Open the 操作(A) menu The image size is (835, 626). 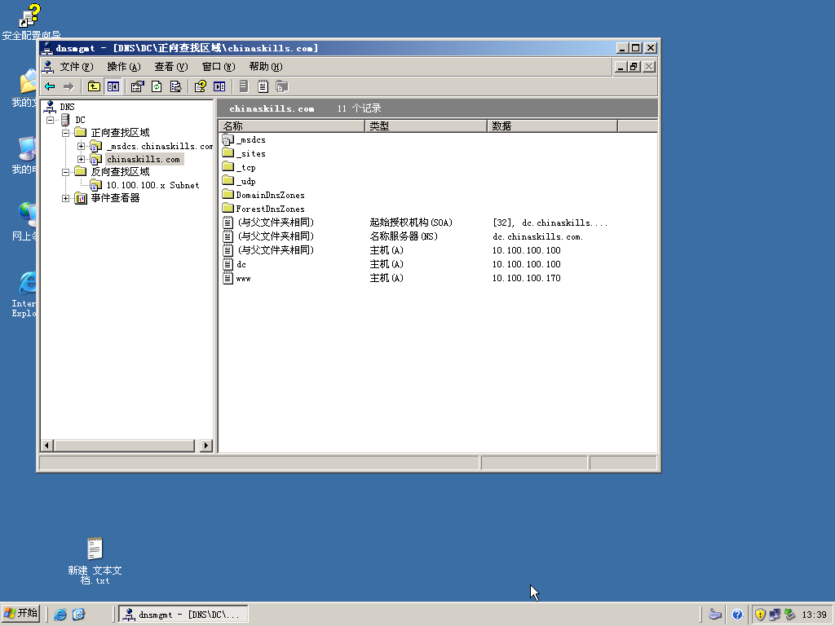pos(124,67)
